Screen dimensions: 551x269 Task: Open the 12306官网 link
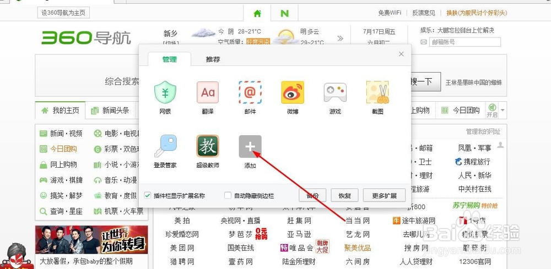coord(475,262)
